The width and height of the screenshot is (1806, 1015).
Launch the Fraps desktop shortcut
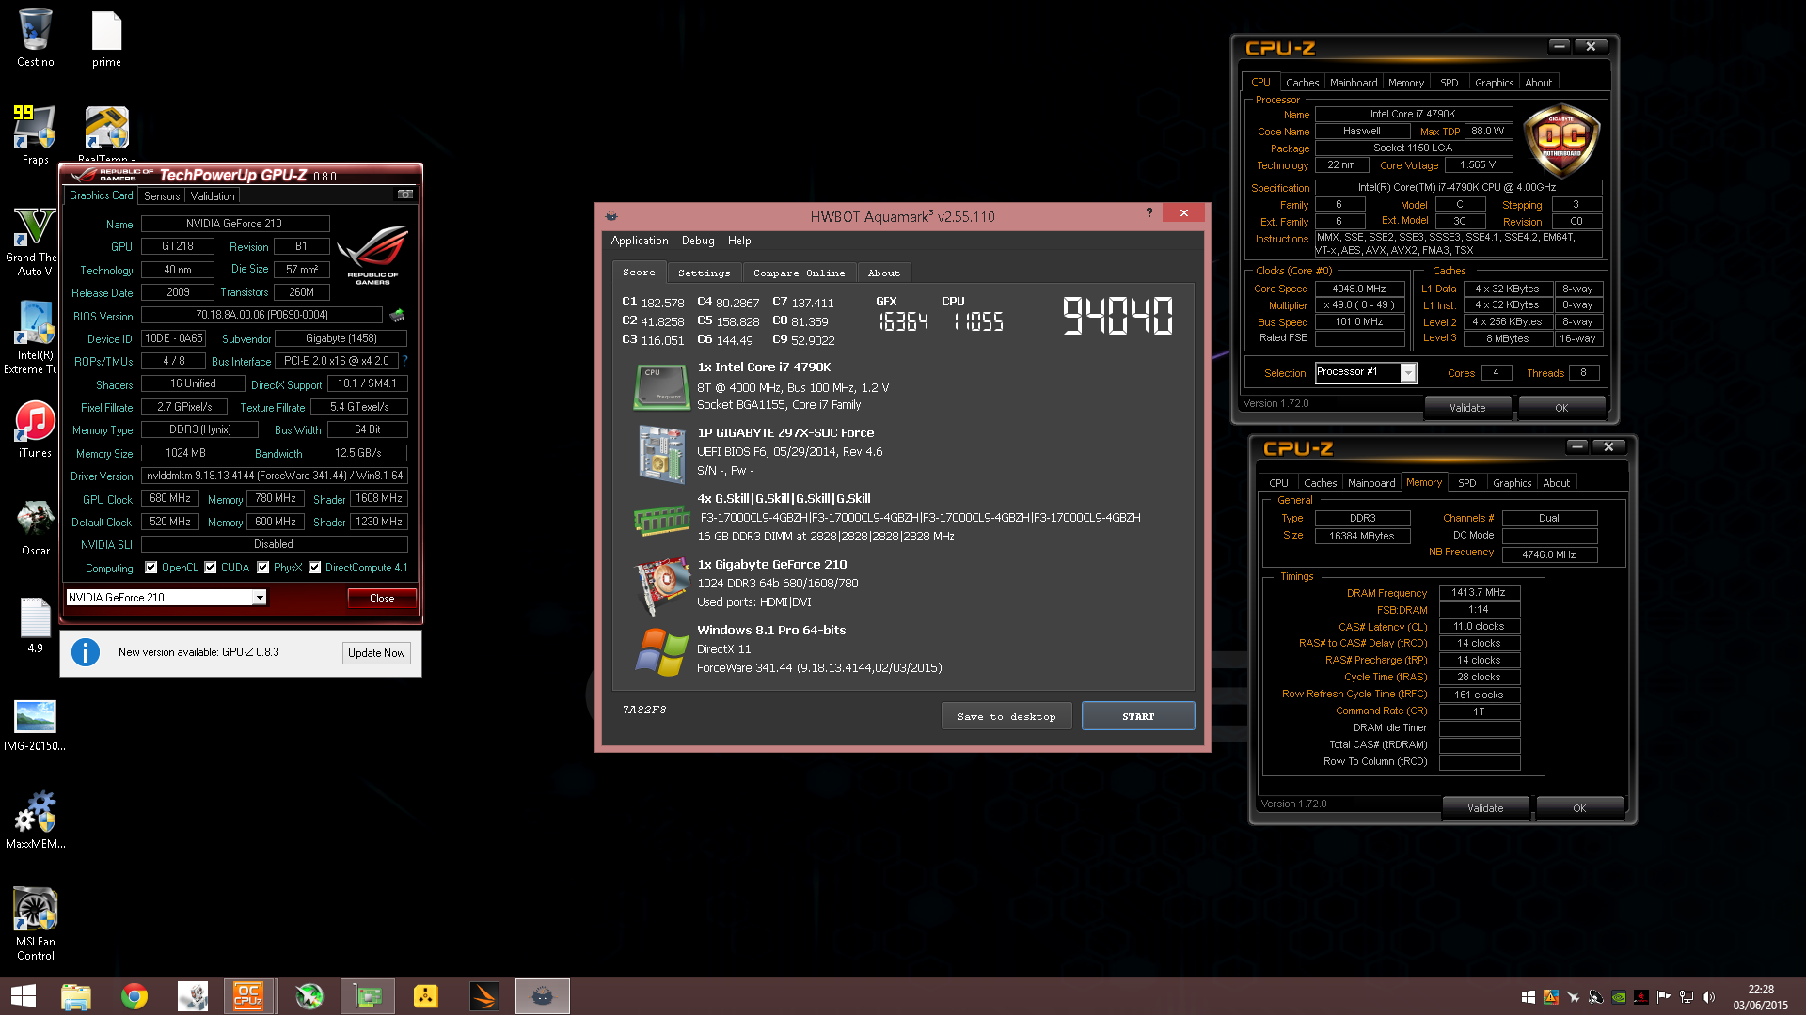click(35, 134)
